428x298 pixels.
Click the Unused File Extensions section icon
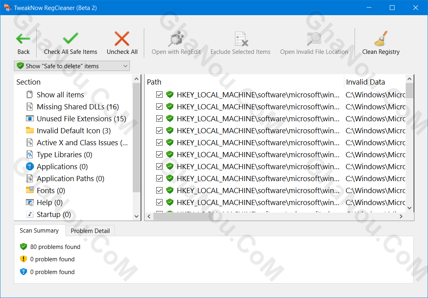(x=29, y=118)
